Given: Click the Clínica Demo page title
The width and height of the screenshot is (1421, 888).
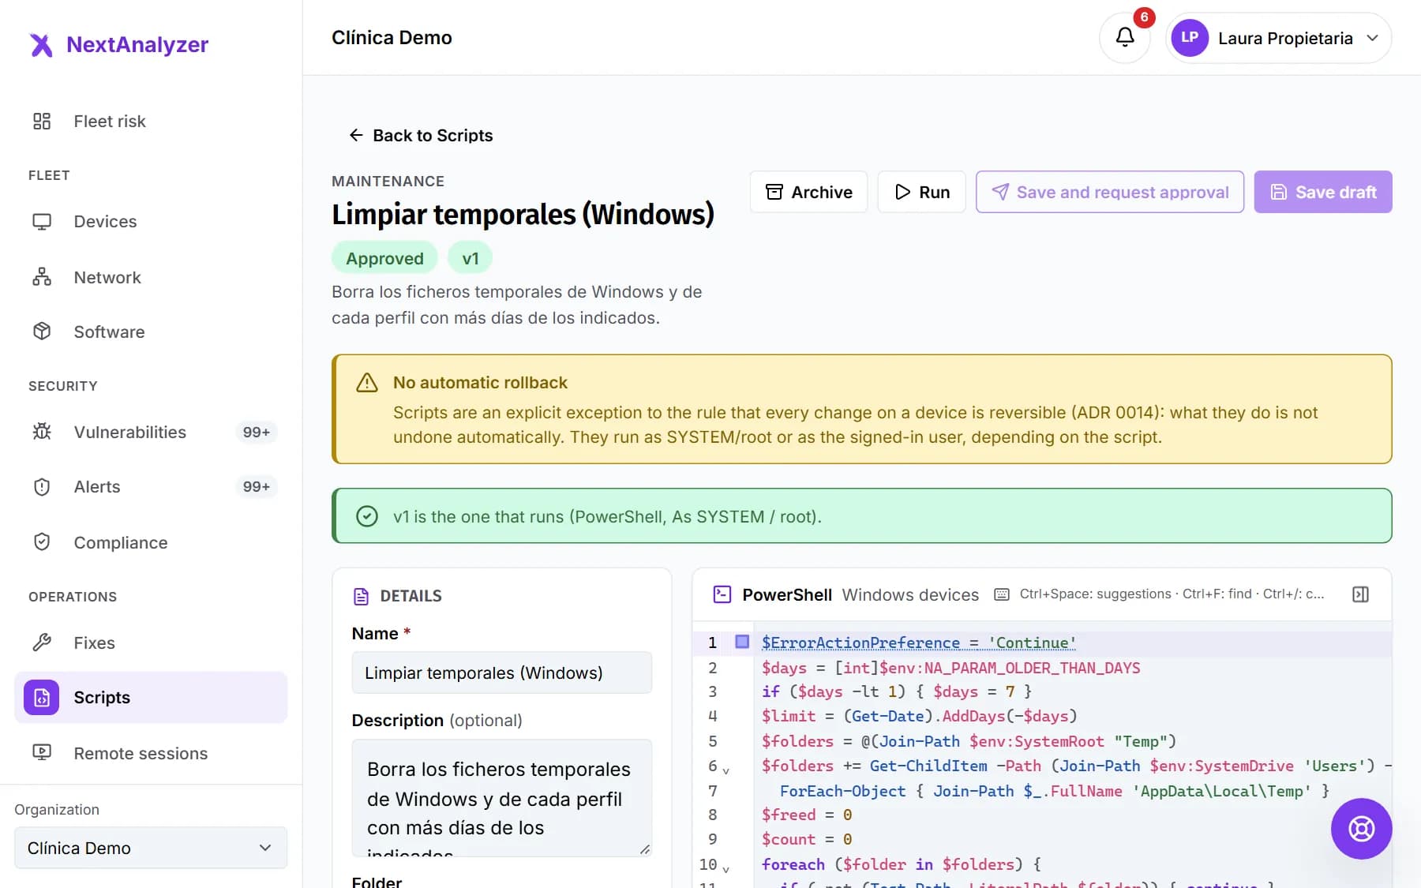Looking at the screenshot, I should point(392,38).
